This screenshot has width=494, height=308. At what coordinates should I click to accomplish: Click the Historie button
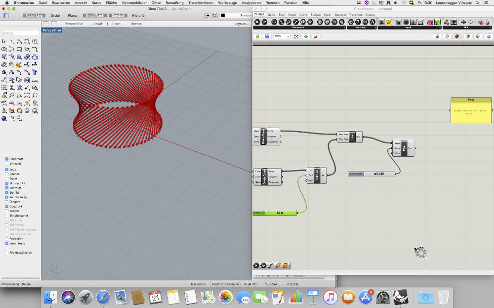(138, 15)
